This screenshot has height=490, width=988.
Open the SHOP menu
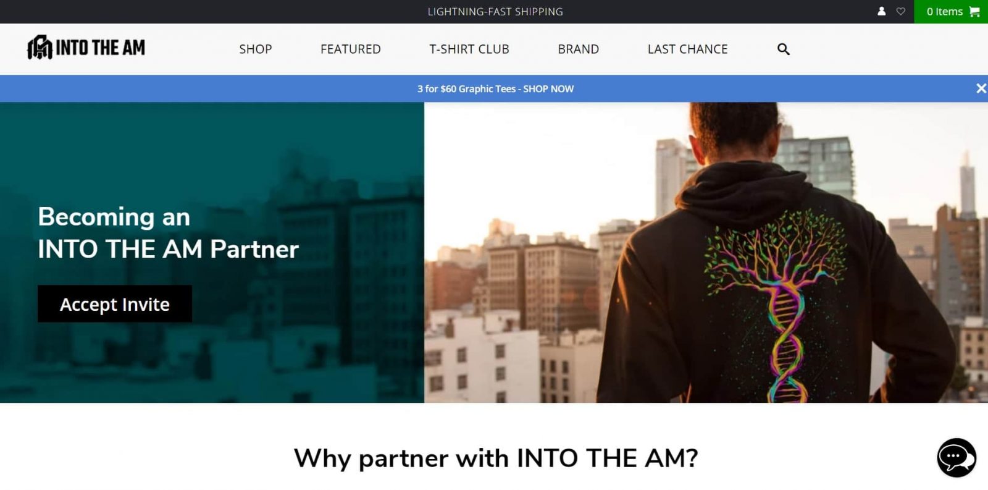tap(256, 49)
